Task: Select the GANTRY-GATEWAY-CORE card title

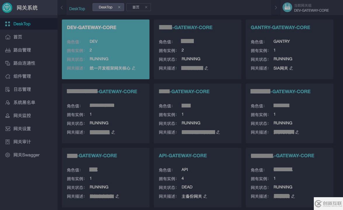Action: (x=280, y=27)
